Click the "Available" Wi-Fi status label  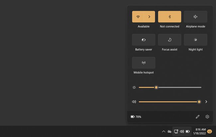[x=144, y=27]
